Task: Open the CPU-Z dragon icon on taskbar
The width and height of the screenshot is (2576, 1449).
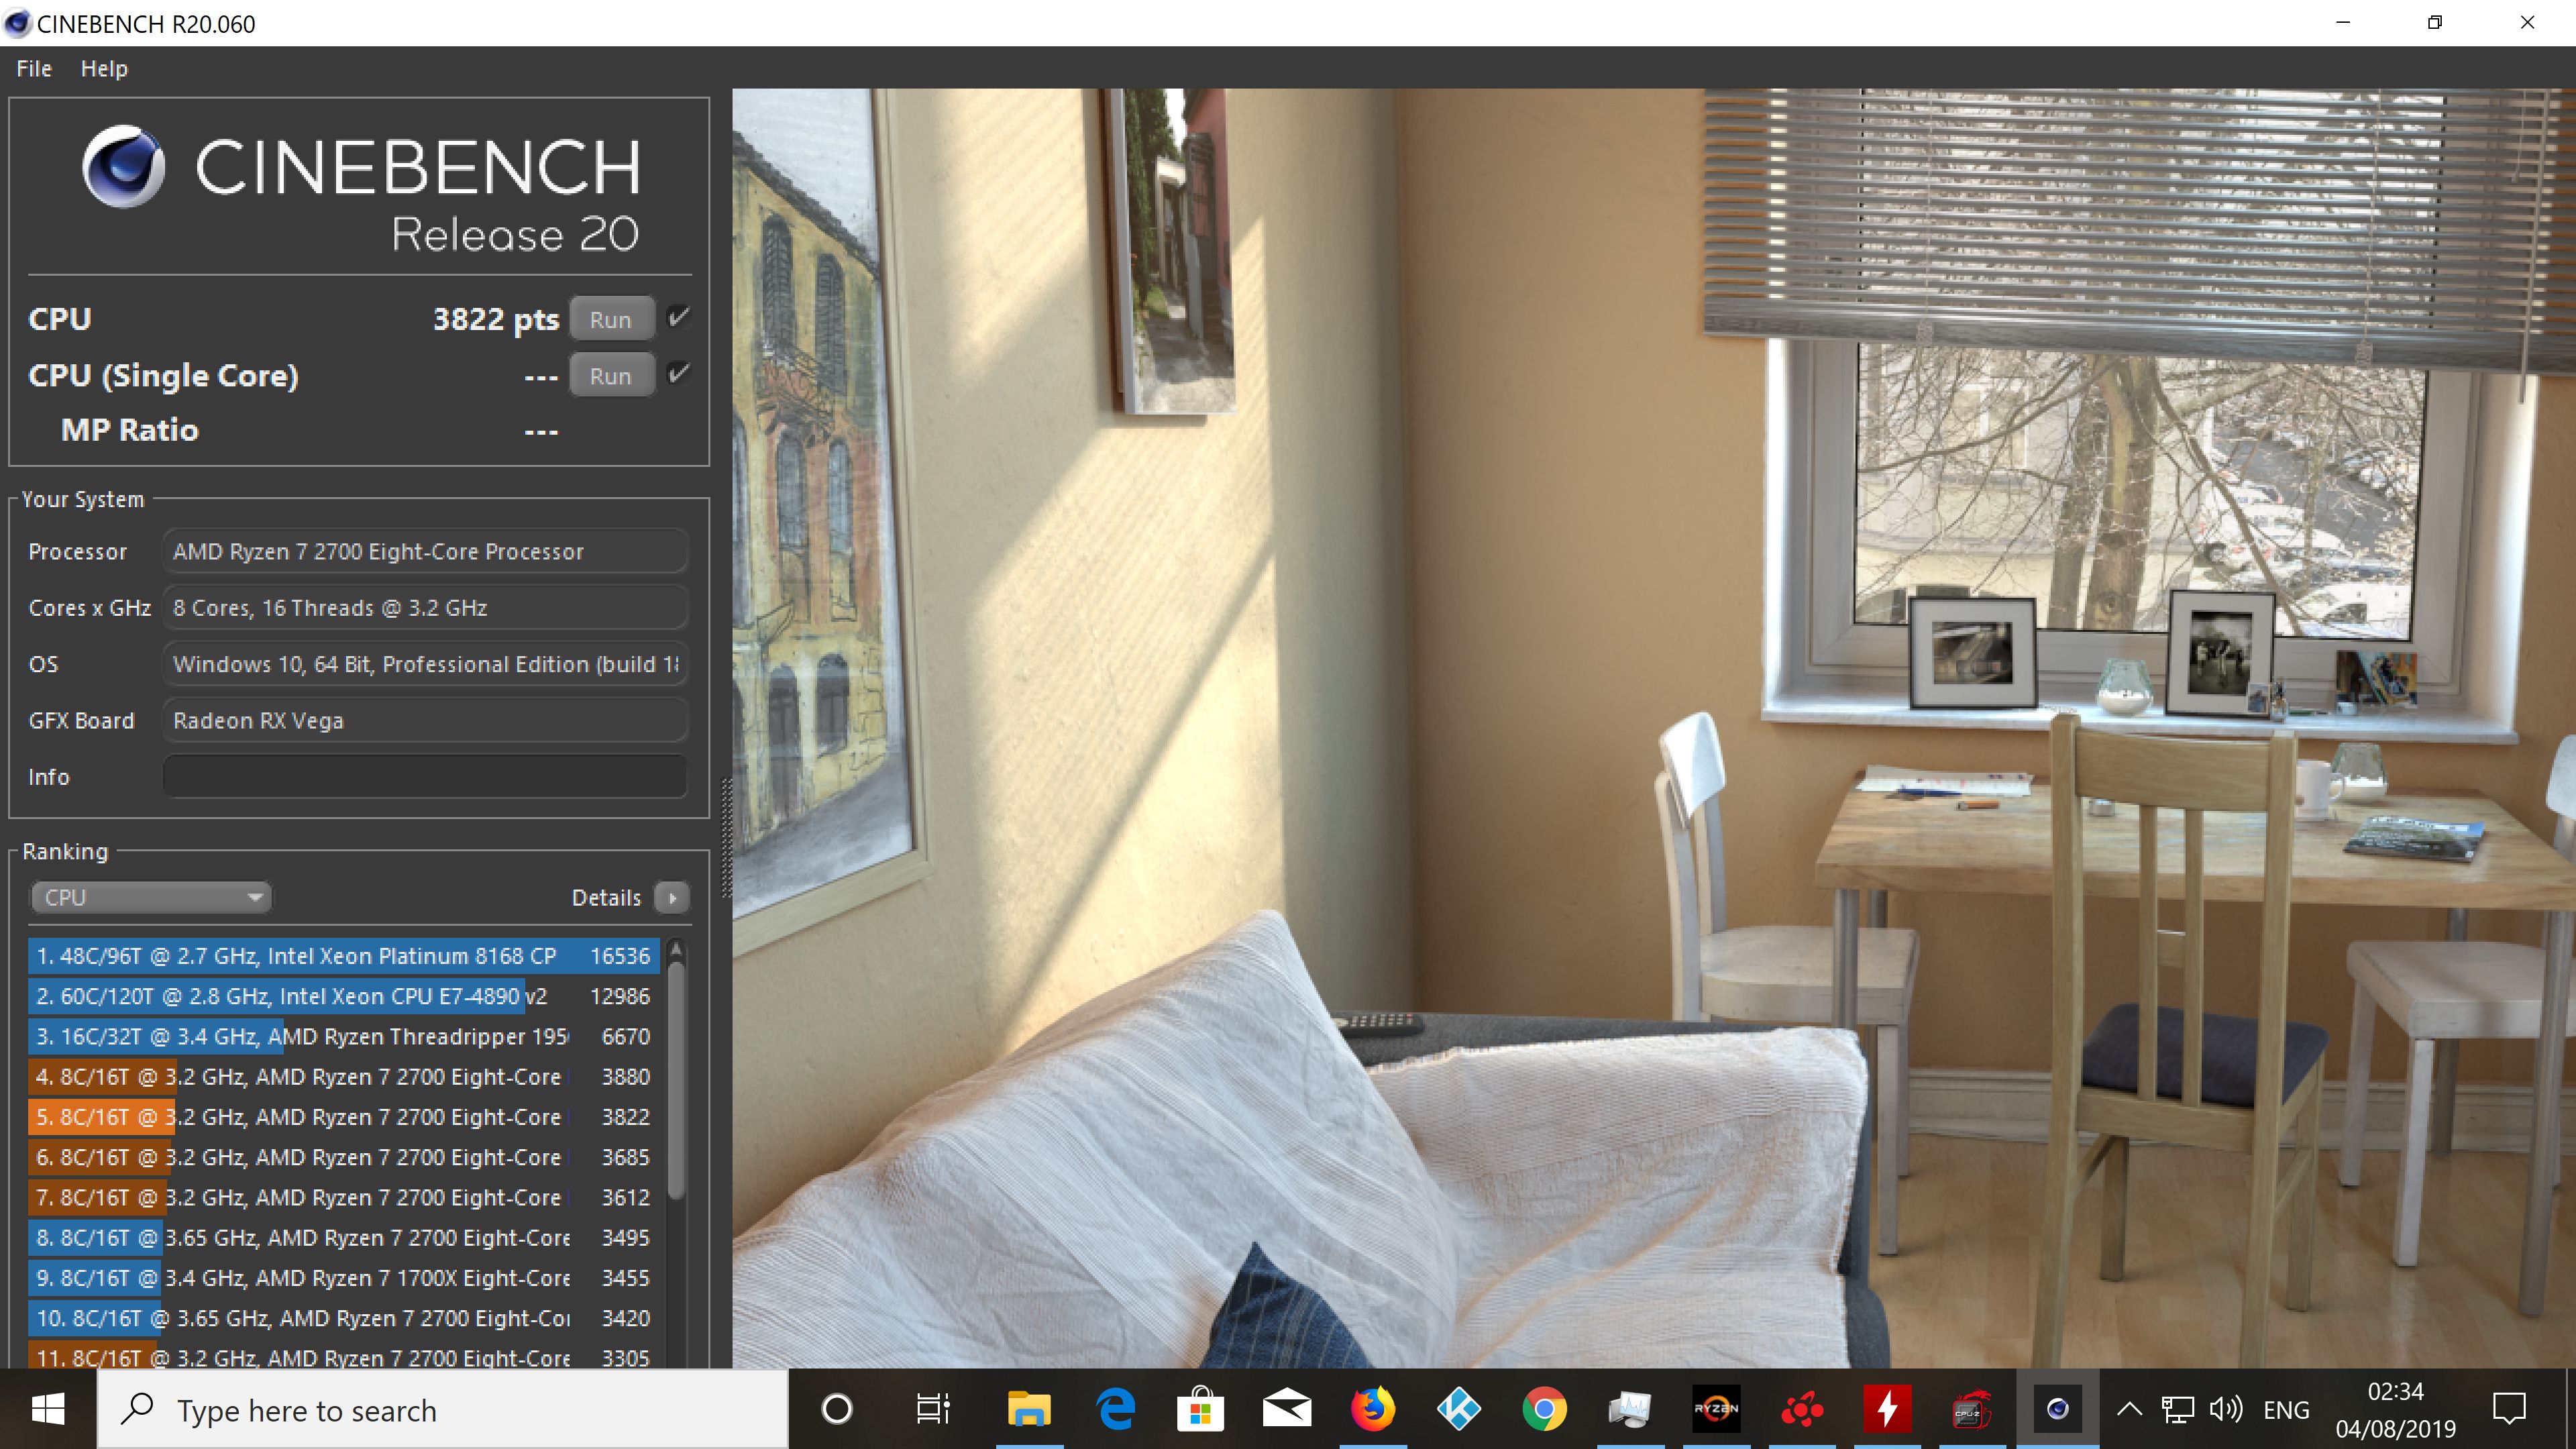Action: pyautogui.click(x=1972, y=1409)
